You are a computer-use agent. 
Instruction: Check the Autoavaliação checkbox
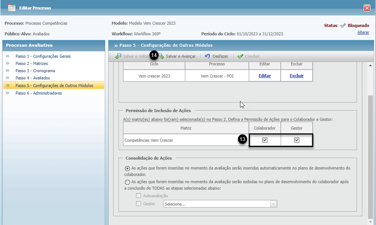(138, 196)
